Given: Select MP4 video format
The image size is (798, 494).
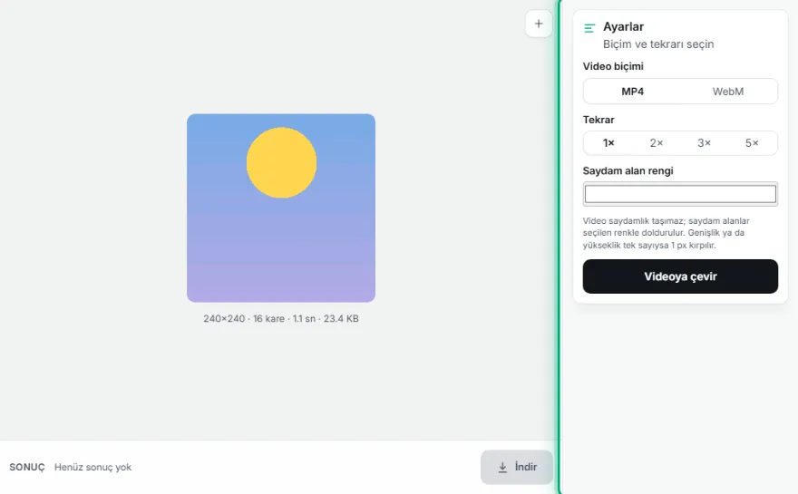Looking at the screenshot, I should (632, 92).
